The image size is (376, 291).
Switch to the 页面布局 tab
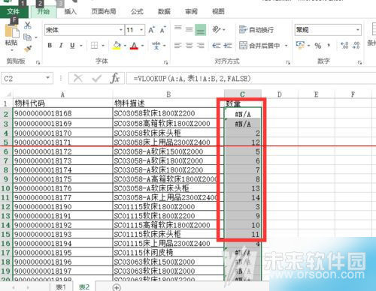point(104,11)
